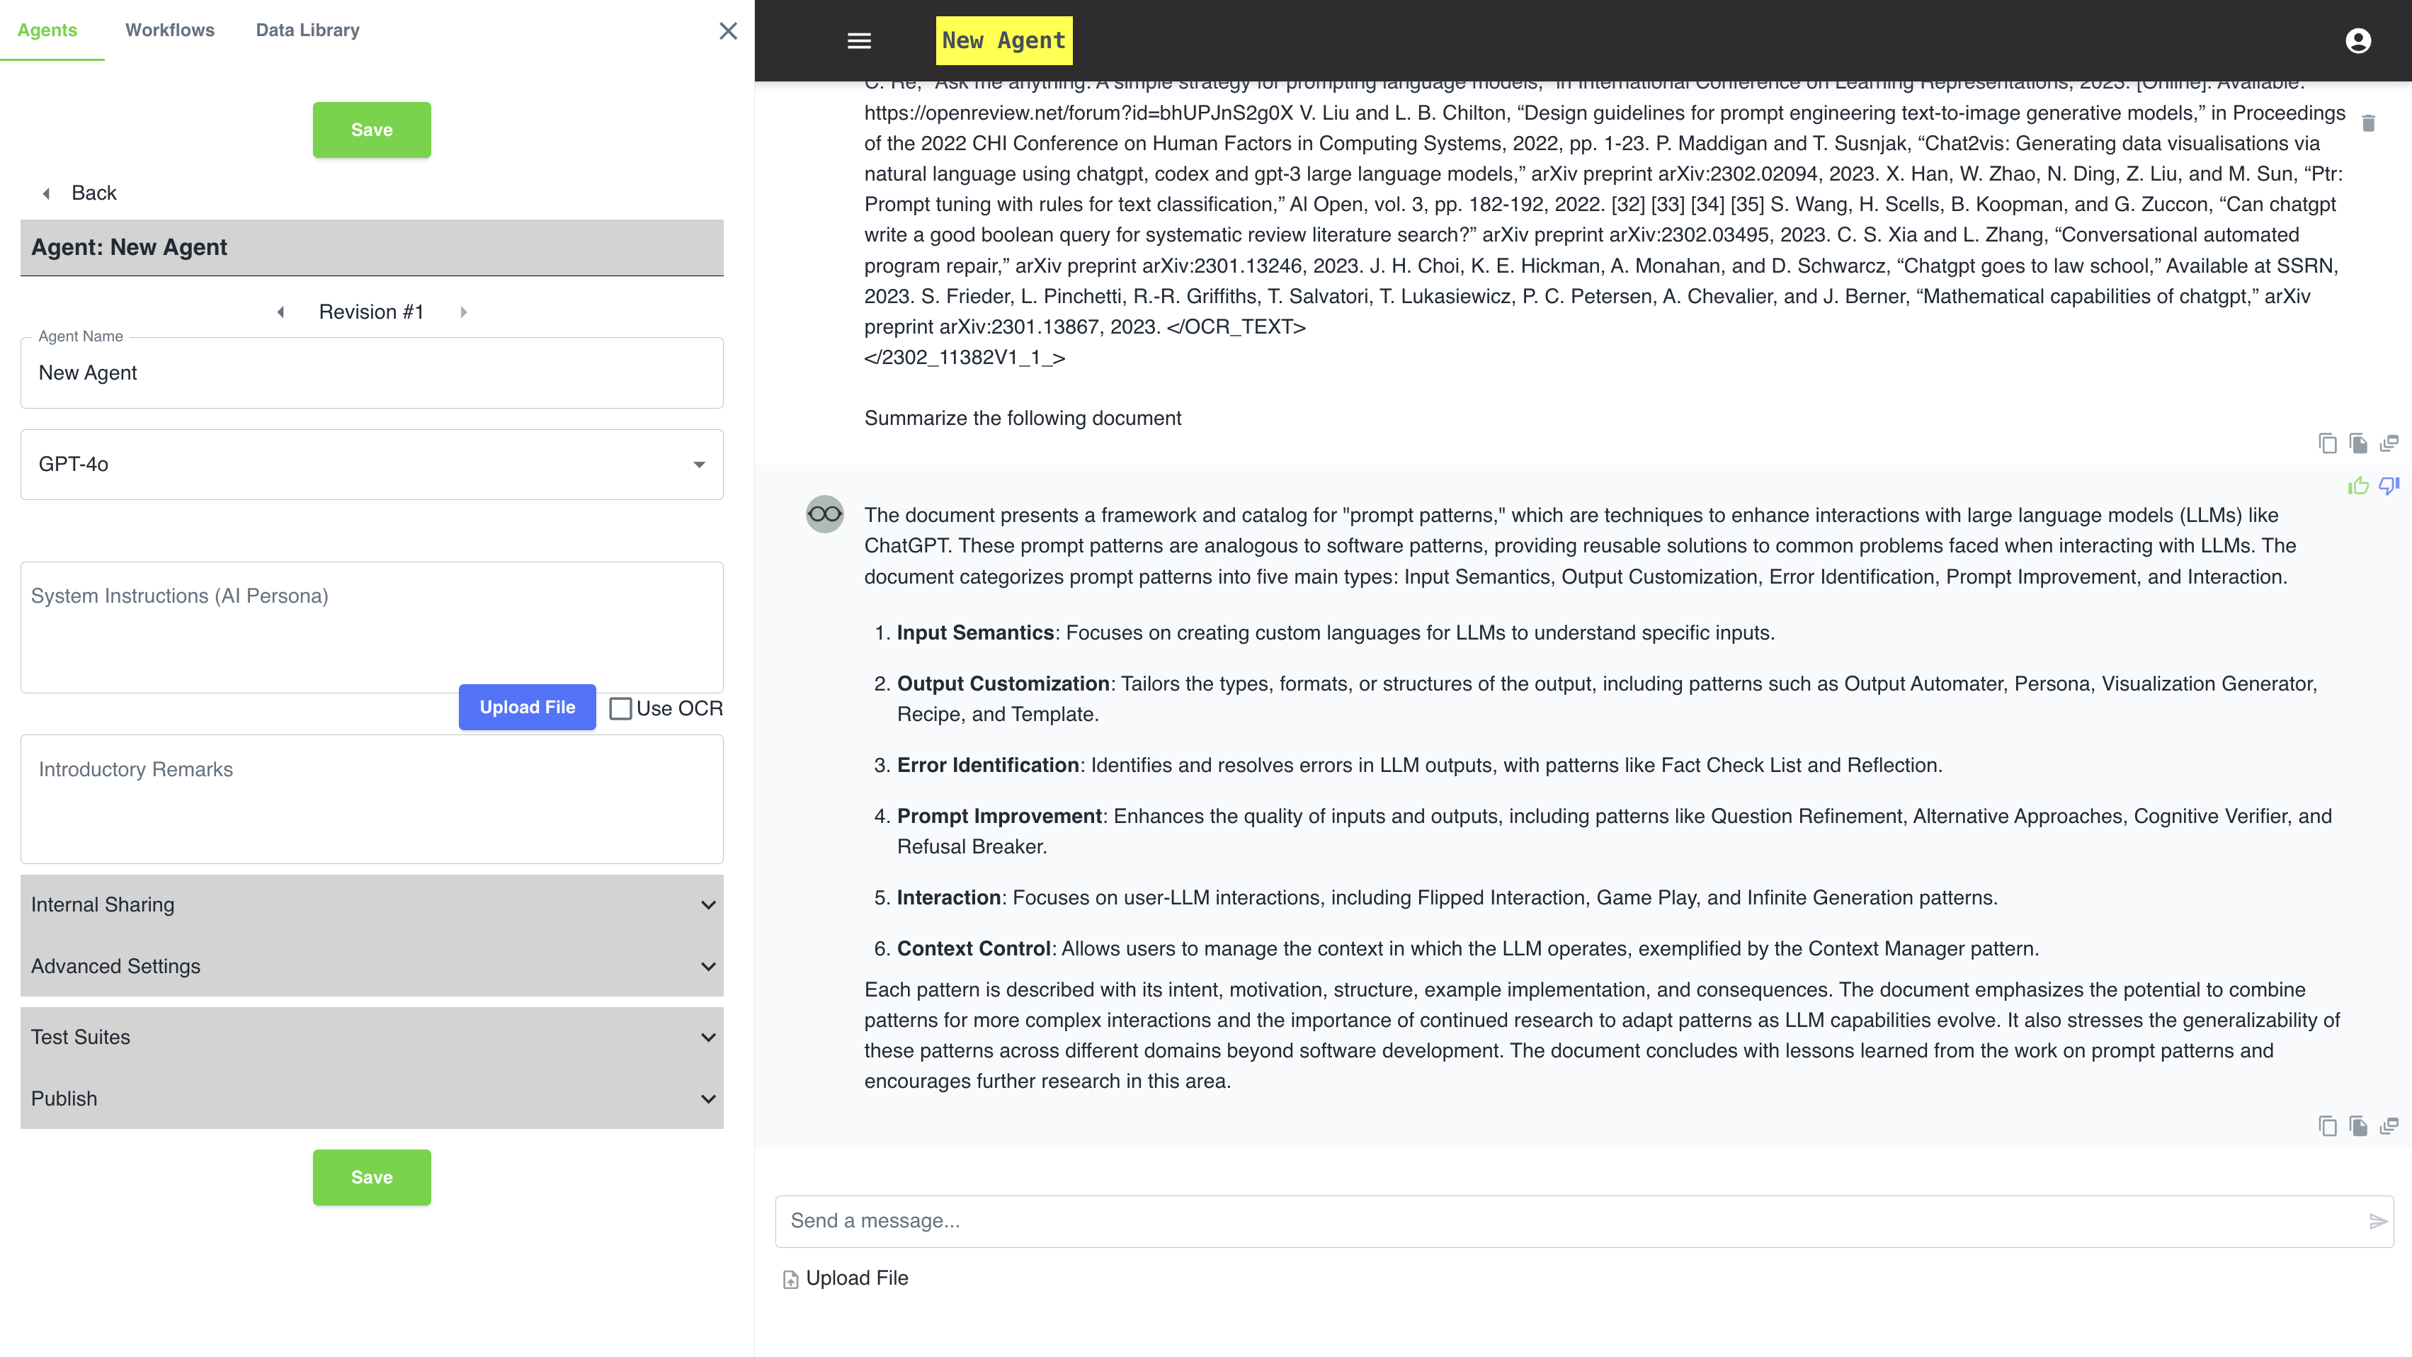Click the back arrow icon beside Back

tap(46, 193)
